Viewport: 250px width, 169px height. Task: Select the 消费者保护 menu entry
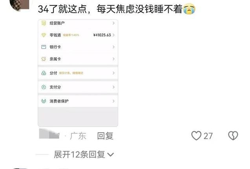pyautogui.click(x=78, y=101)
